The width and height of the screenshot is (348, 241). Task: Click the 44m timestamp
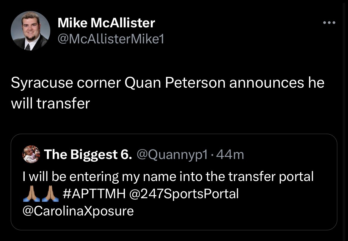point(230,155)
